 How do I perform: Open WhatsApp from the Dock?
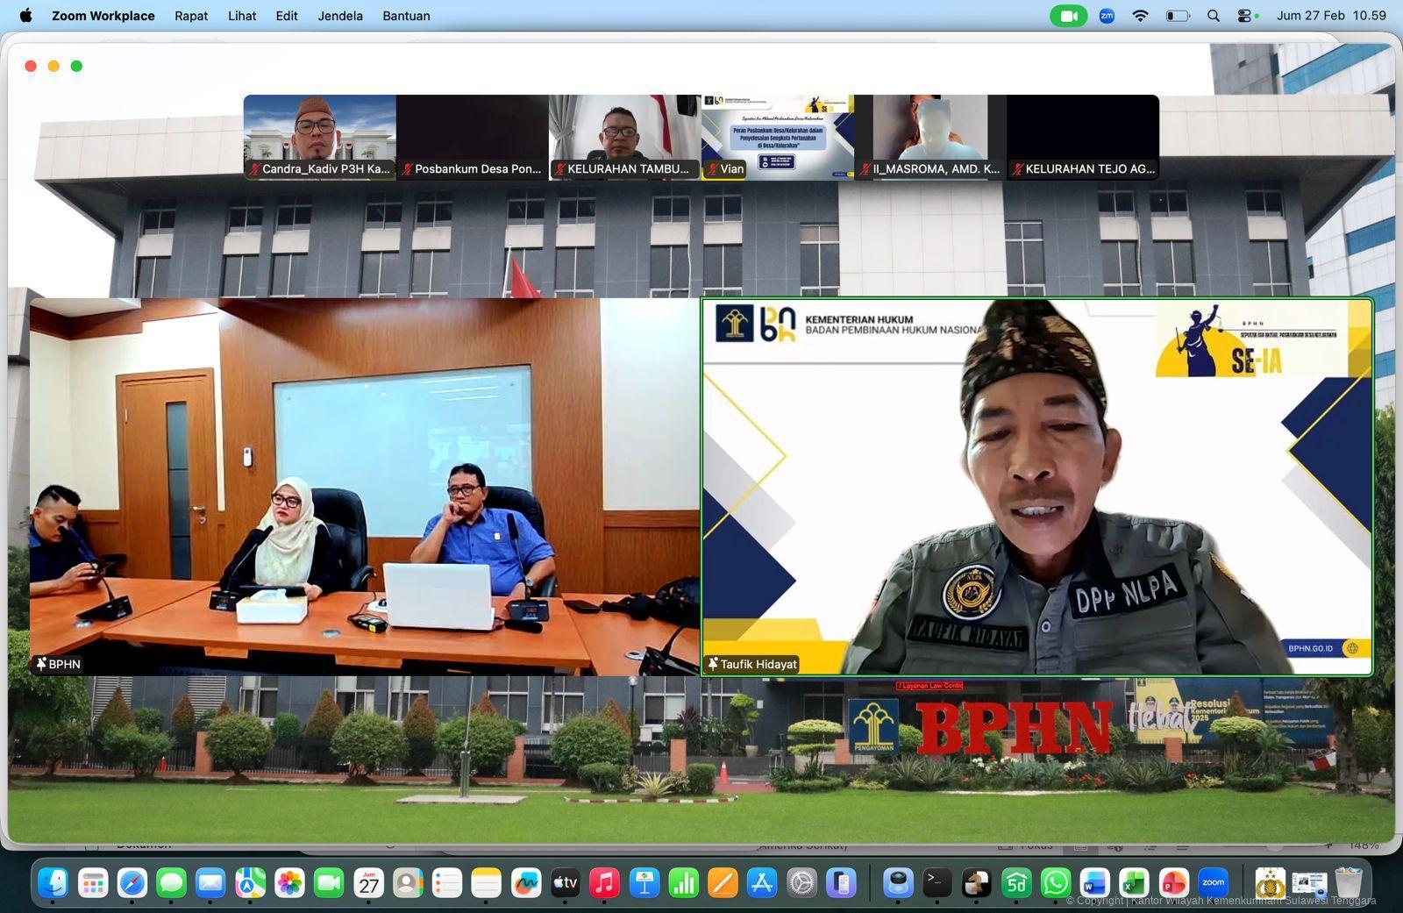click(x=1056, y=883)
